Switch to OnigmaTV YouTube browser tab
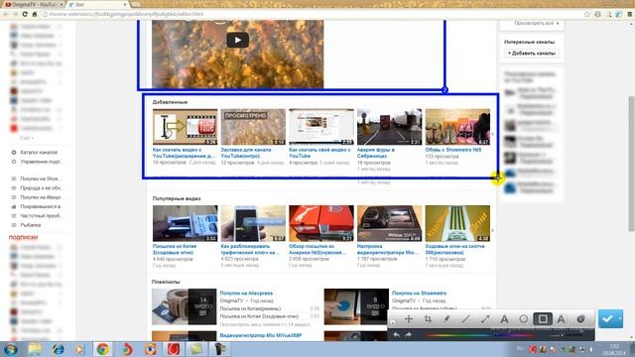The height and width of the screenshot is (357, 635). [x=33, y=4]
